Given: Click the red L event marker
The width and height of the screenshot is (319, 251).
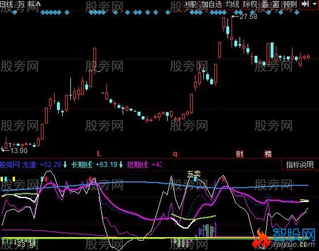Looking at the screenshot, I should tap(99, 154).
